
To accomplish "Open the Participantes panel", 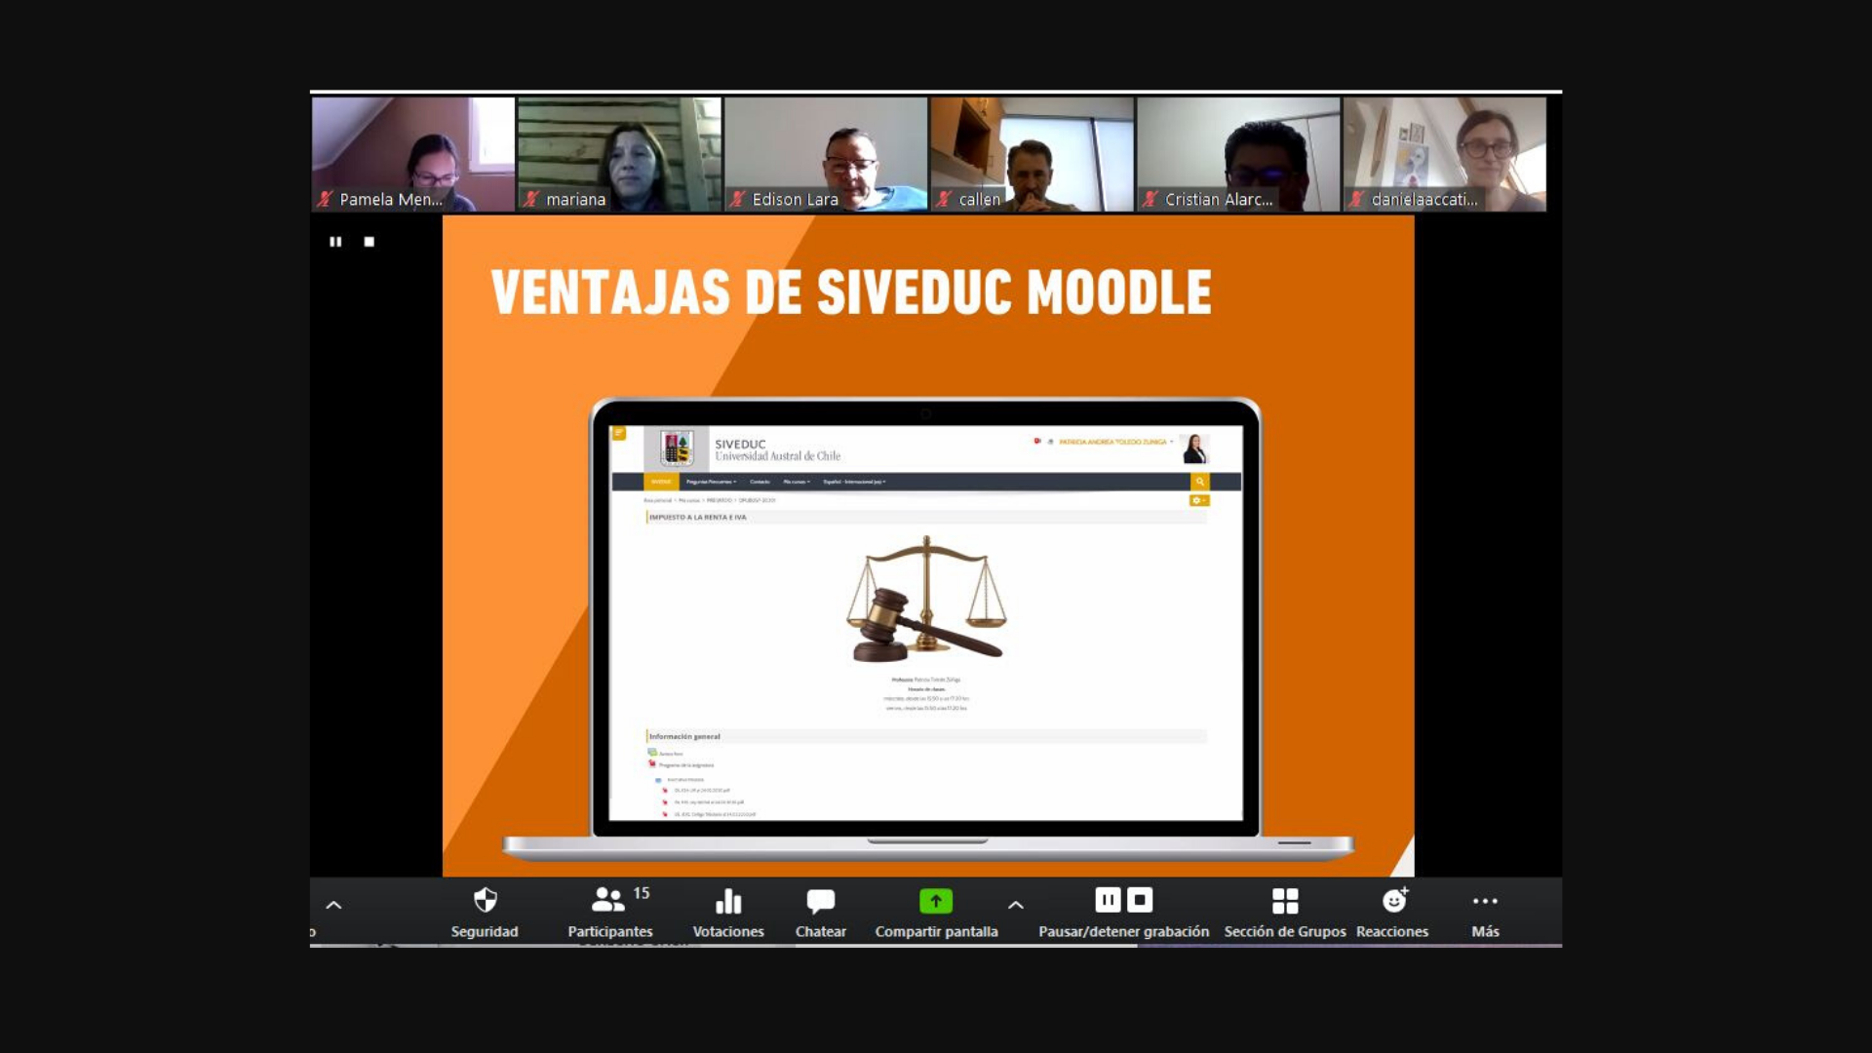I will pos(609,901).
